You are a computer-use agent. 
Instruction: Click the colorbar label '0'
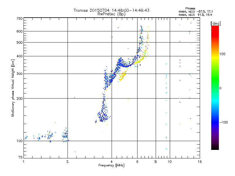pyautogui.click(x=220, y=88)
